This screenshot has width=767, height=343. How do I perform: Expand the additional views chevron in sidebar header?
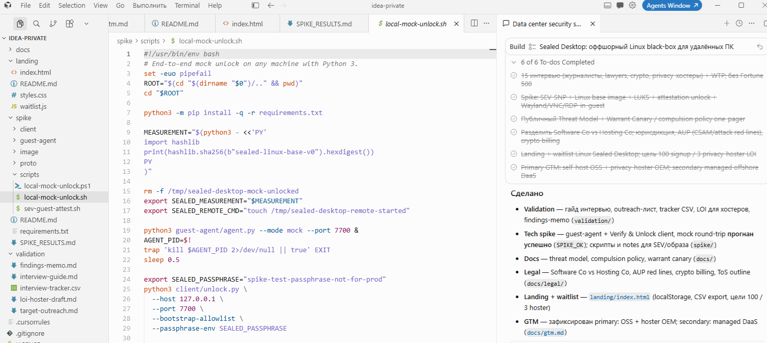86,24
